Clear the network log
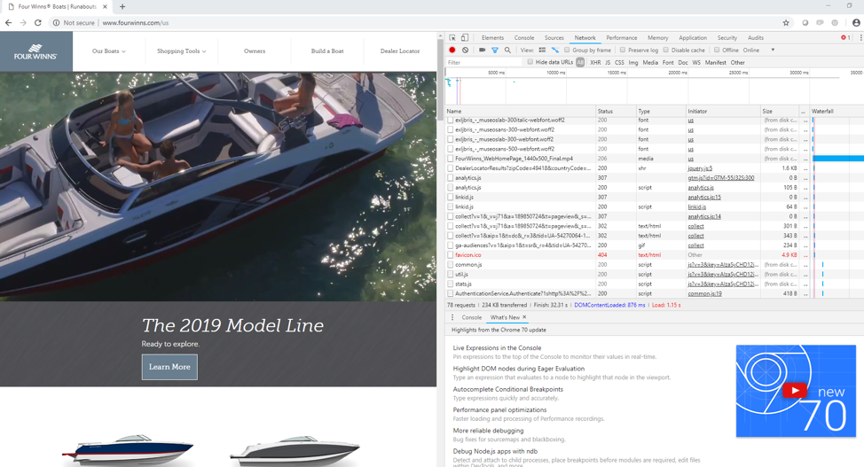 [466, 51]
